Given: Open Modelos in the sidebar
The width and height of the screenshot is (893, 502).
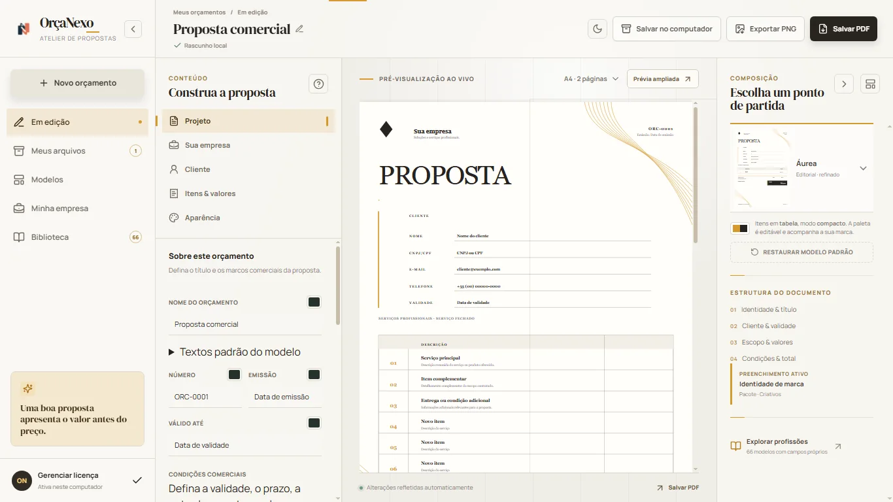Looking at the screenshot, I should coord(77,180).
